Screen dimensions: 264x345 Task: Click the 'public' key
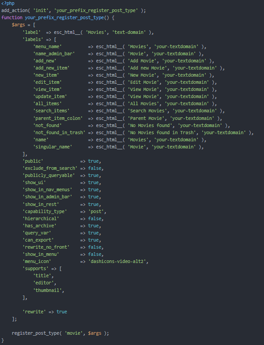(33, 161)
